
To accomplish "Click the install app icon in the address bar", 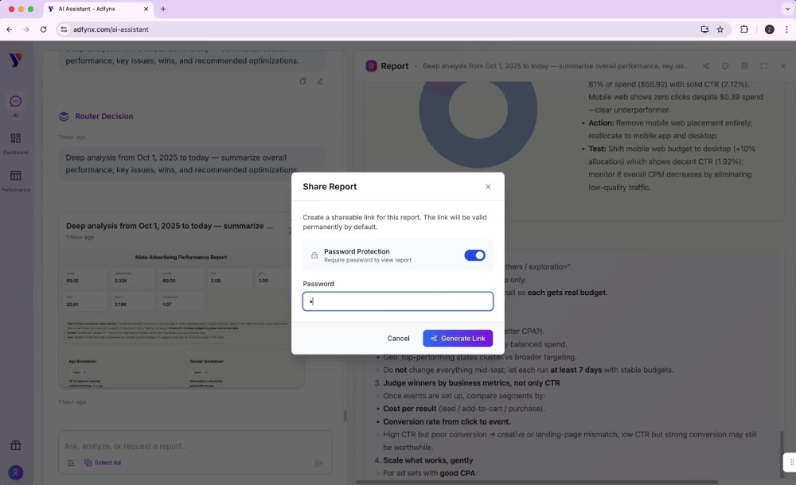I will pyautogui.click(x=704, y=29).
